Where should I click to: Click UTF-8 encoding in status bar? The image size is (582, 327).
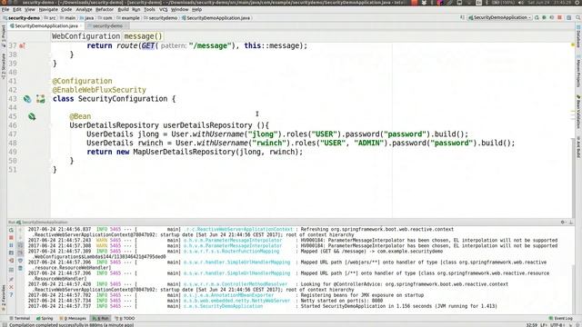[557, 325]
